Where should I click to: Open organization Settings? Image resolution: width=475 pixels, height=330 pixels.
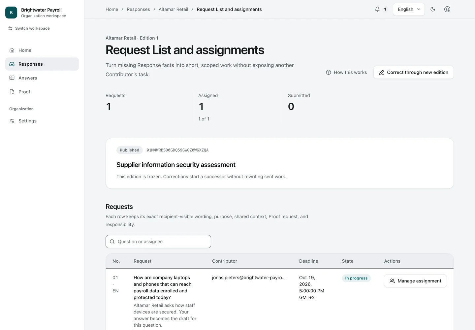pos(42,121)
